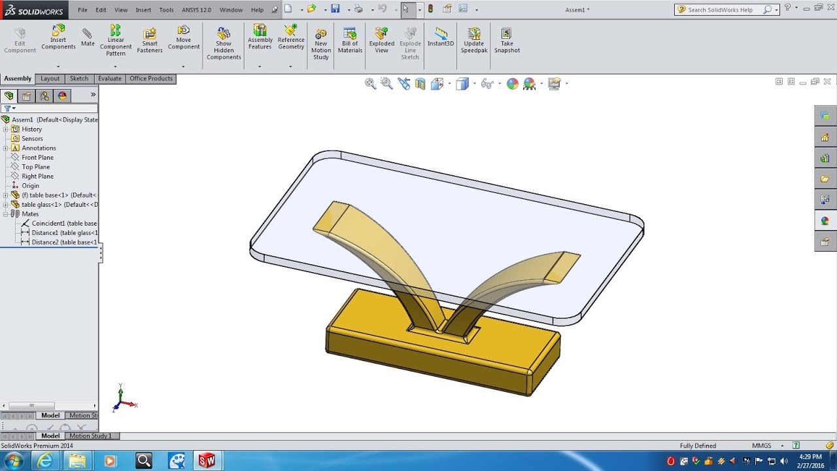The width and height of the screenshot is (837, 471).
Task: Expand the table glass<1> component
Action: [x=5, y=204]
